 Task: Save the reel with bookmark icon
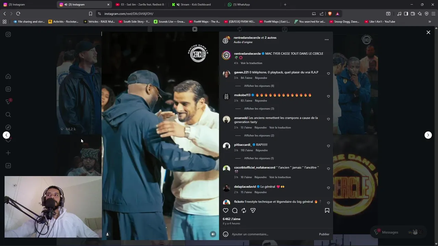click(327, 210)
